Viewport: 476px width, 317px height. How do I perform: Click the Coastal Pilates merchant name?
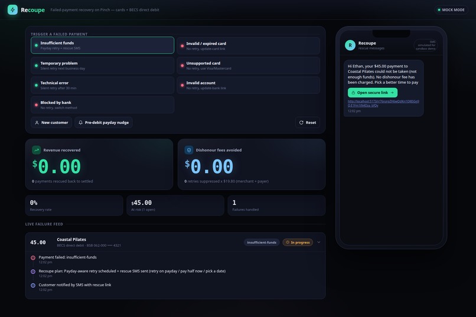tap(71, 239)
